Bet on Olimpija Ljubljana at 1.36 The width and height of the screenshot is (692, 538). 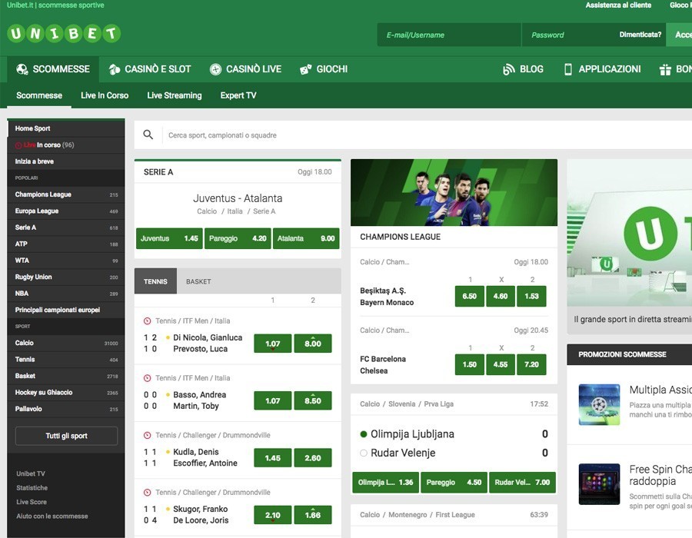386,483
